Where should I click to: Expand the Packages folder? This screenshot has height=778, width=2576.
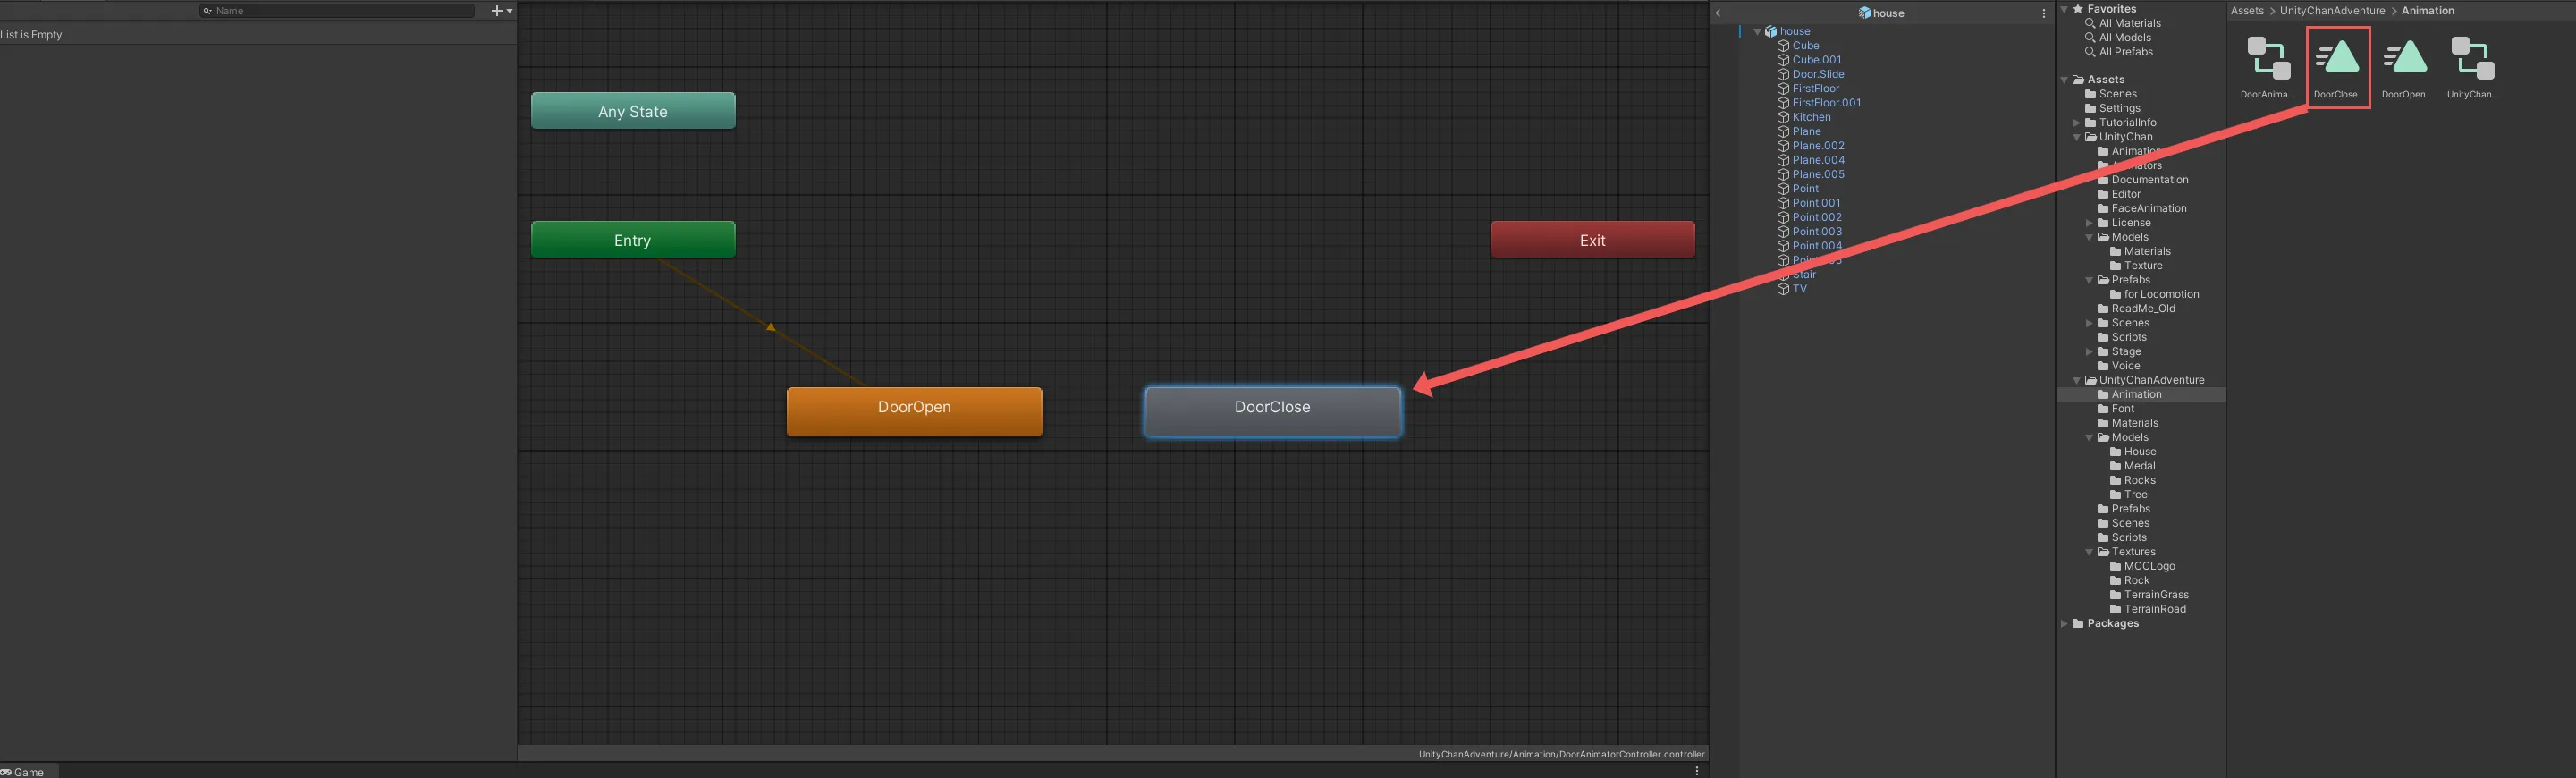click(2064, 624)
